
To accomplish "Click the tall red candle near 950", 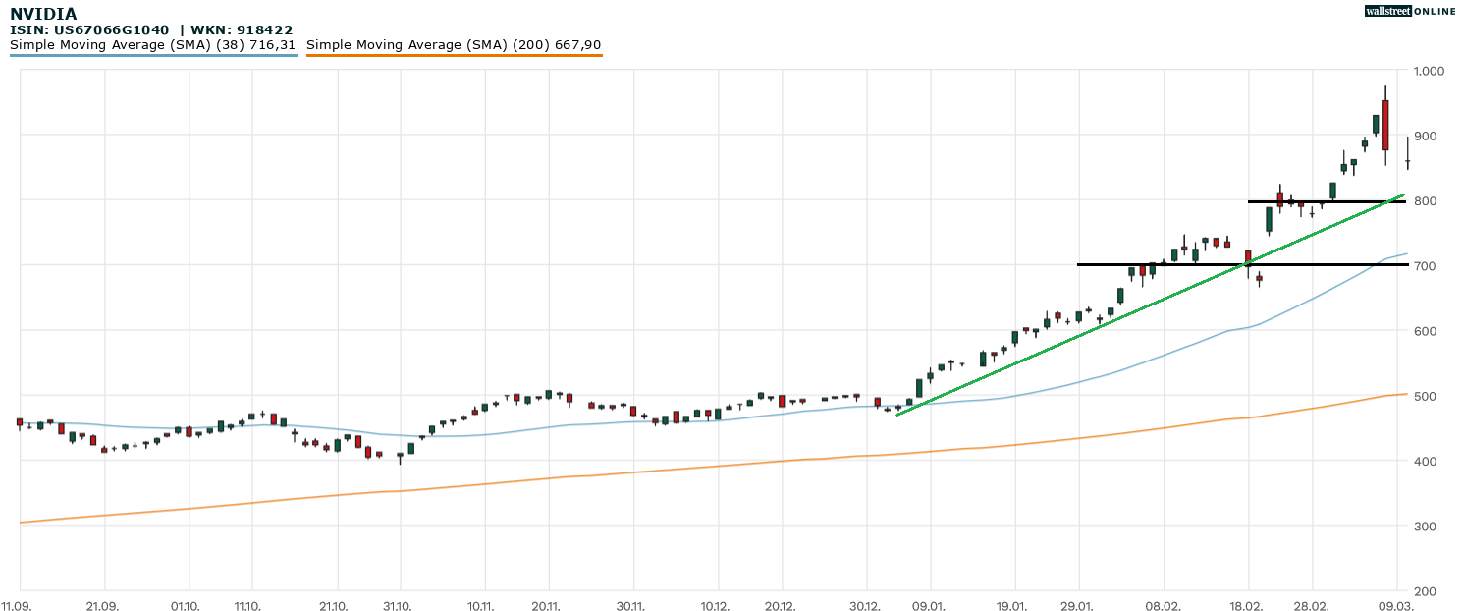I will [1385, 125].
